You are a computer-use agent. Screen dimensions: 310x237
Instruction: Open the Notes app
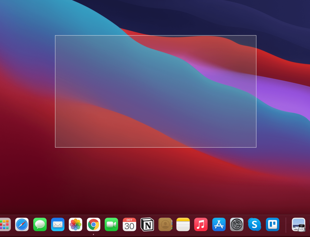[183, 224]
